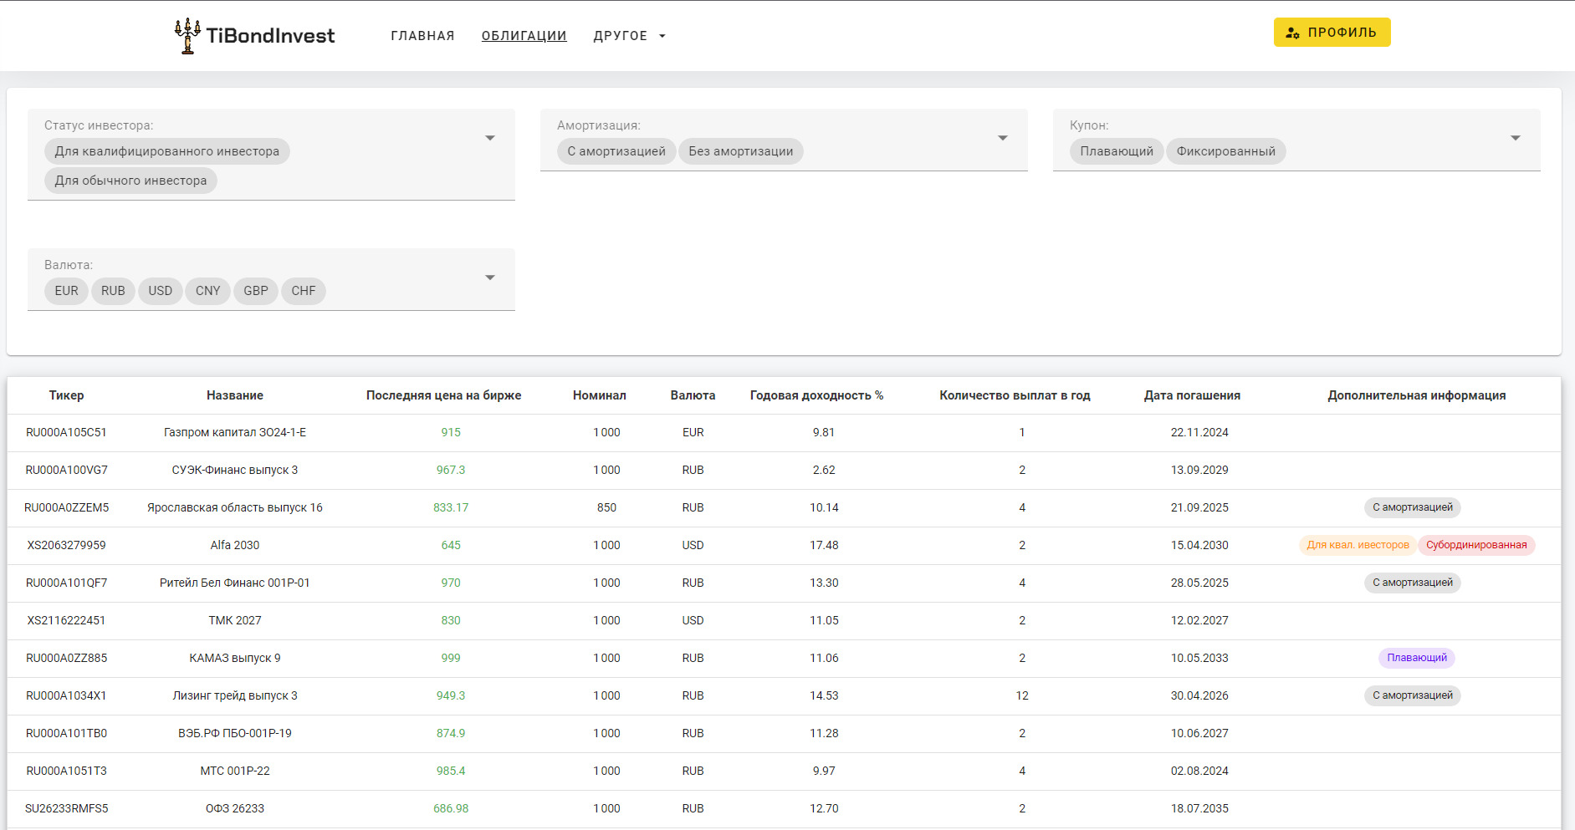Expand the Купон dropdown arrow

point(1516,138)
